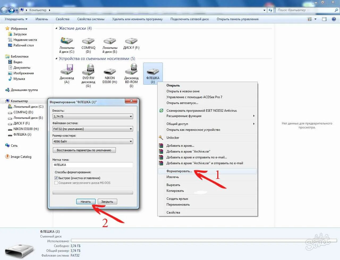Image resolution: width=340 pixels, height=260 pixels.
Task: Click WinRAR icon beside Добавить в архив...
Action: coord(161,146)
